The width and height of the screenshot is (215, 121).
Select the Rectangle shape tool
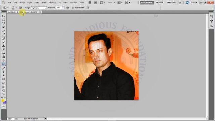click(4, 79)
